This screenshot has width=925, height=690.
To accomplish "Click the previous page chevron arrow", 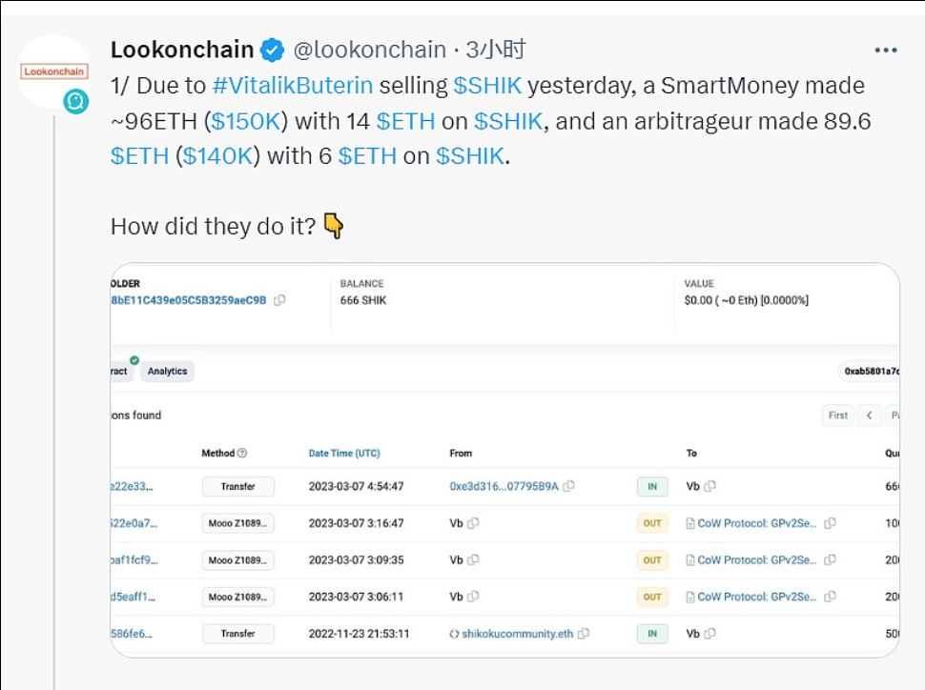I will (869, 416).
